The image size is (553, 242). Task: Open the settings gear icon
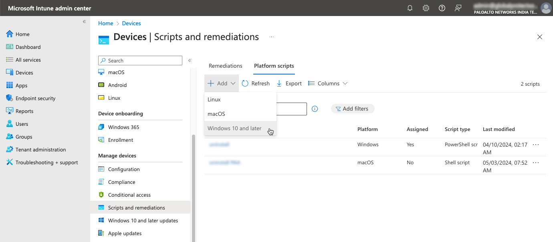(x=426, y=8)
